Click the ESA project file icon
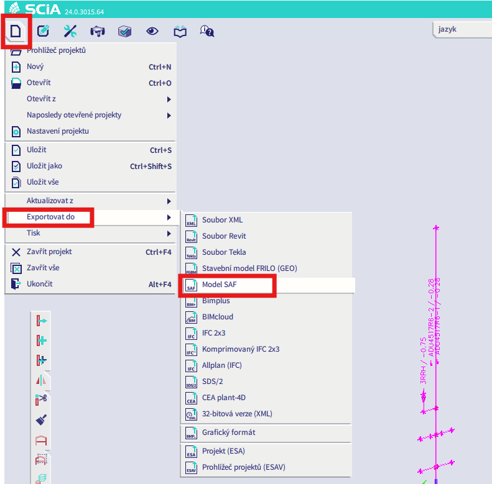 point(191,452)
